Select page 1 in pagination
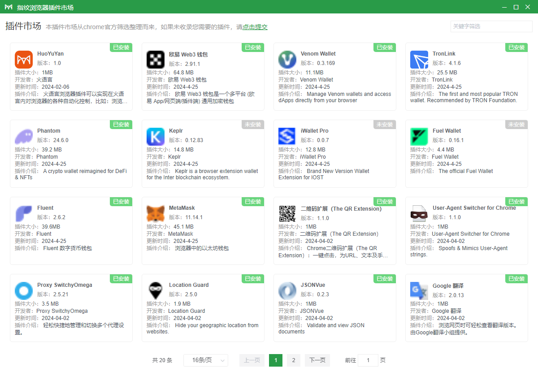This screenshot has height=372, width=538. pos(276,360)
